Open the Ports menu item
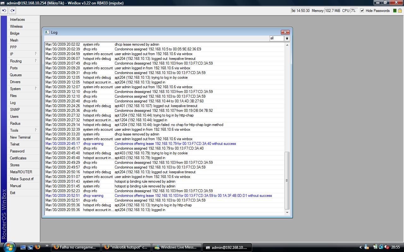This screenshot has height=252, width=404. (24, 68)
